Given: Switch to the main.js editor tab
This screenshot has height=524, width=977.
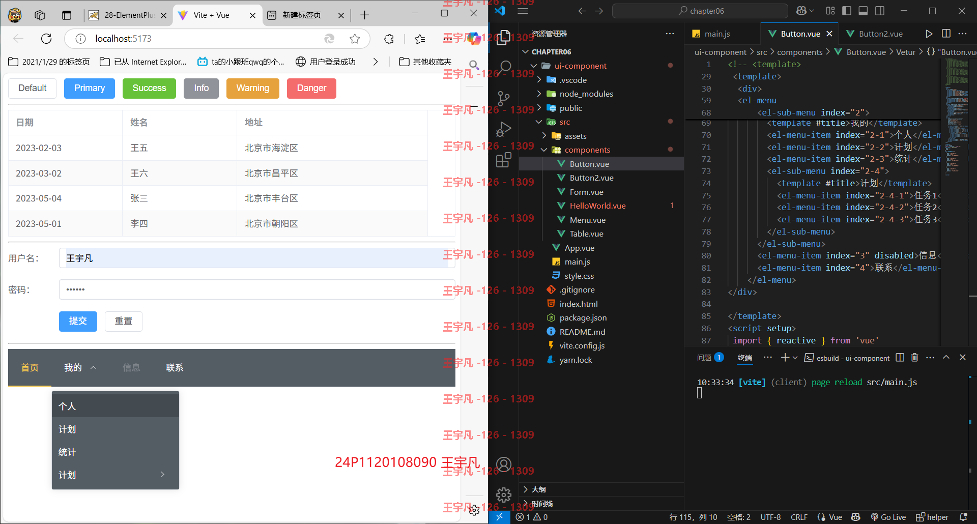Looking at the screenshot, I should click(717, 34).
